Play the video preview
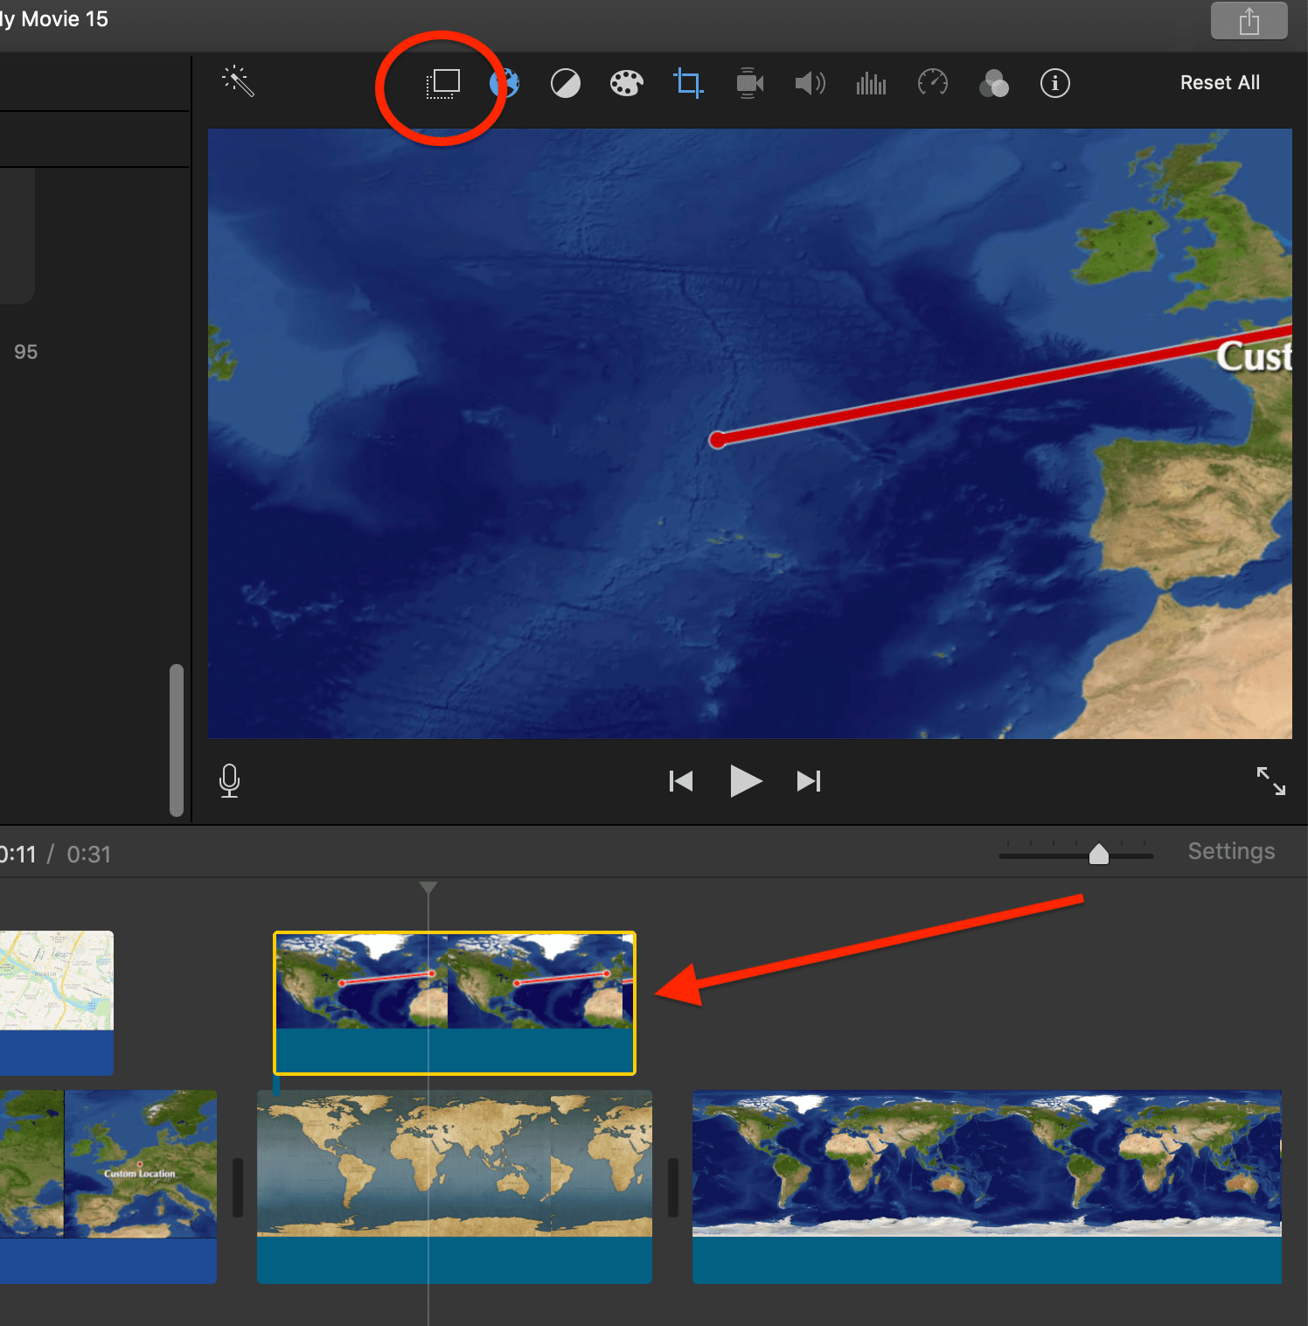 (745, 781)
